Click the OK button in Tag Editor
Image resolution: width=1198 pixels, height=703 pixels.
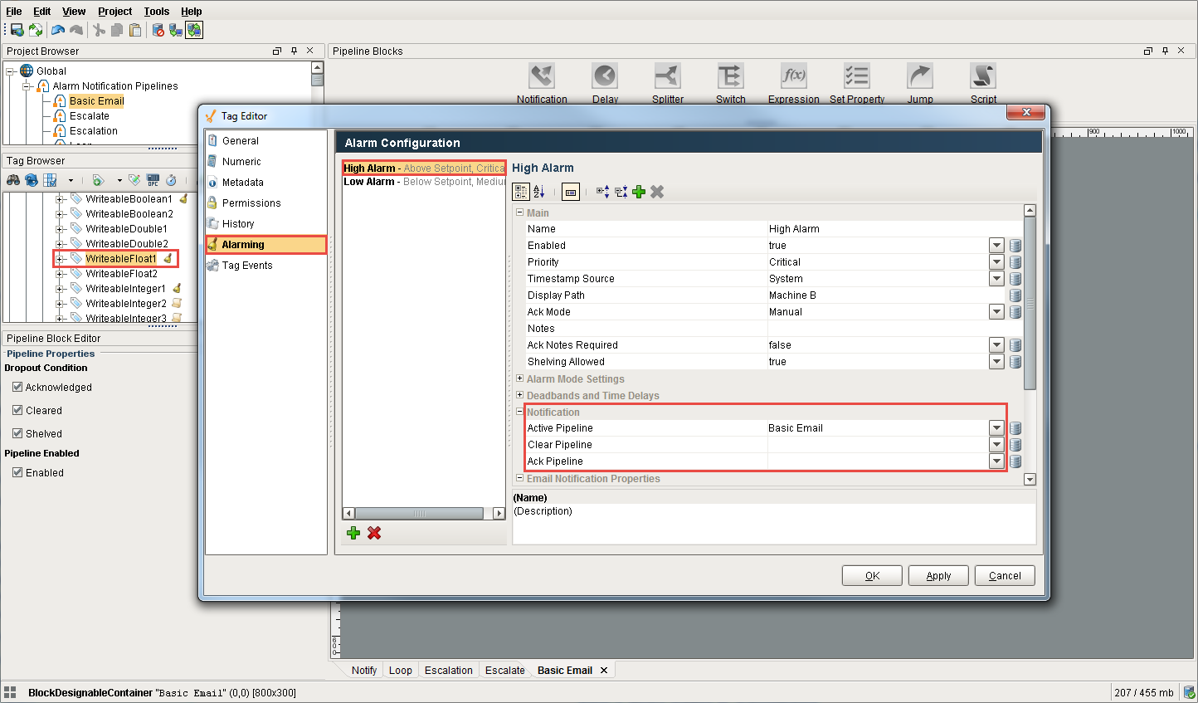(x=872, y=576)
